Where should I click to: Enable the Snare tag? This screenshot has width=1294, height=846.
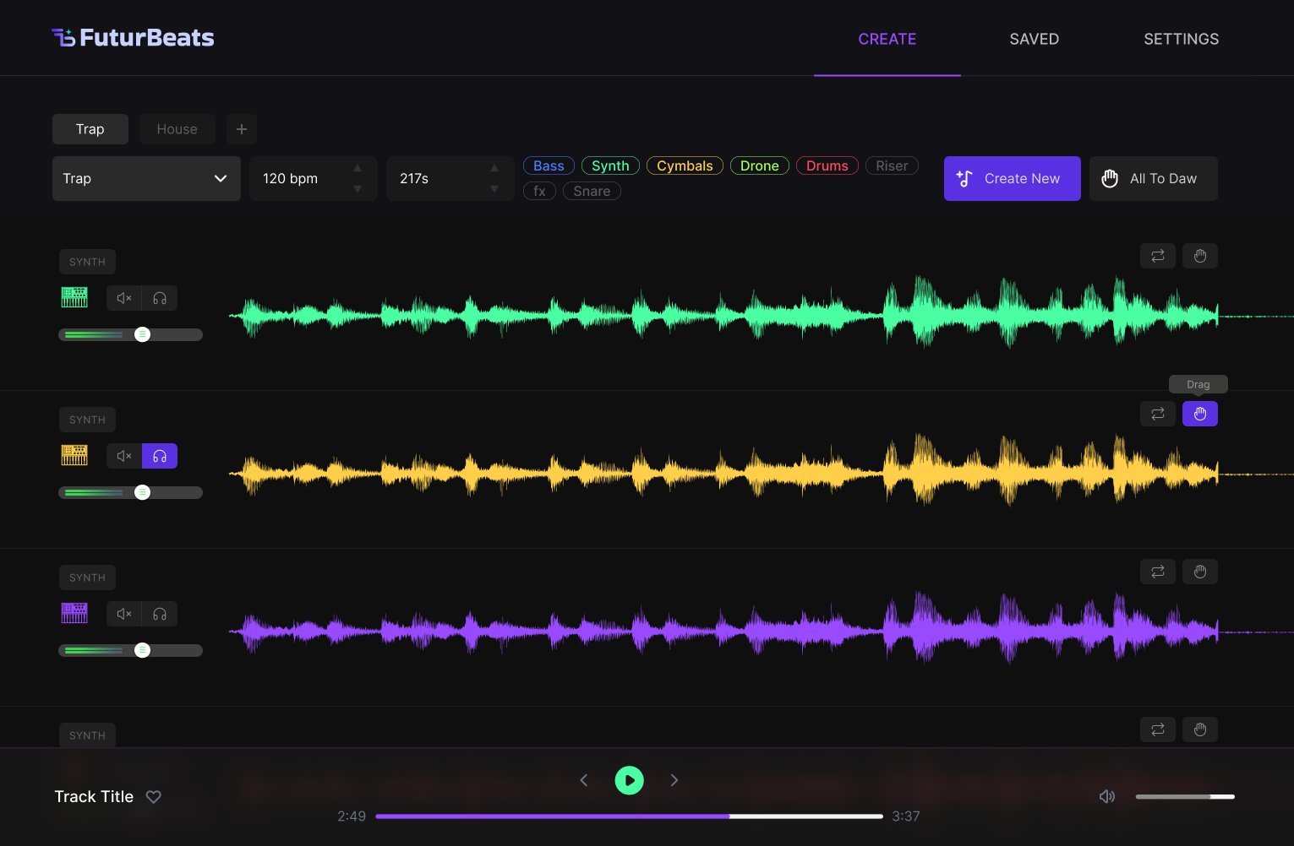(x=592, y=191)
